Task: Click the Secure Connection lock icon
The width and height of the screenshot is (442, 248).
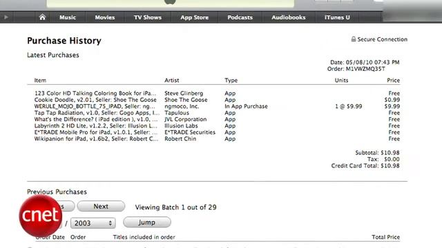Action: coord(354,39)
